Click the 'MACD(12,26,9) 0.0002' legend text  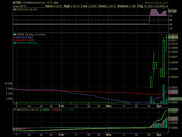tap(33, 110)
